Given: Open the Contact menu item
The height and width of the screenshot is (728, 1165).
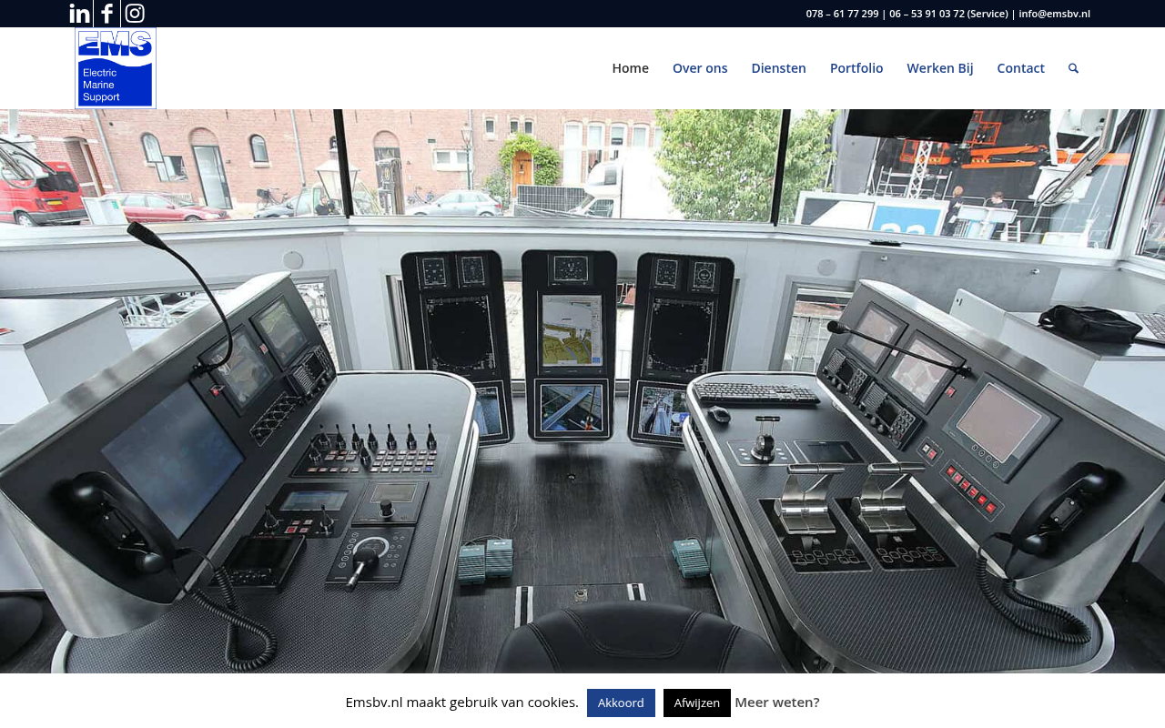Looking at the screenshot, I should tap(1020, 68).
